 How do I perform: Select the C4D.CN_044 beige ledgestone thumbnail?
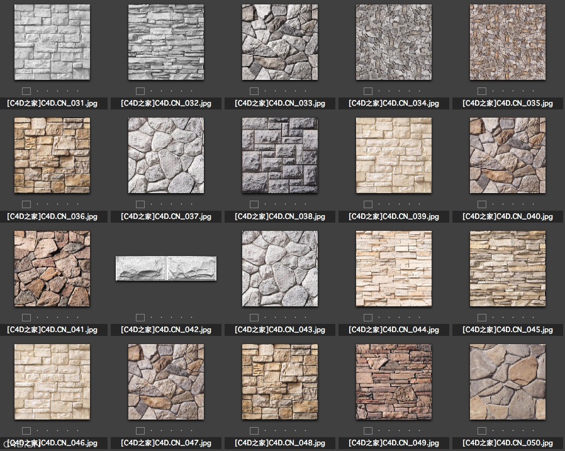click(x=394, y=269)
